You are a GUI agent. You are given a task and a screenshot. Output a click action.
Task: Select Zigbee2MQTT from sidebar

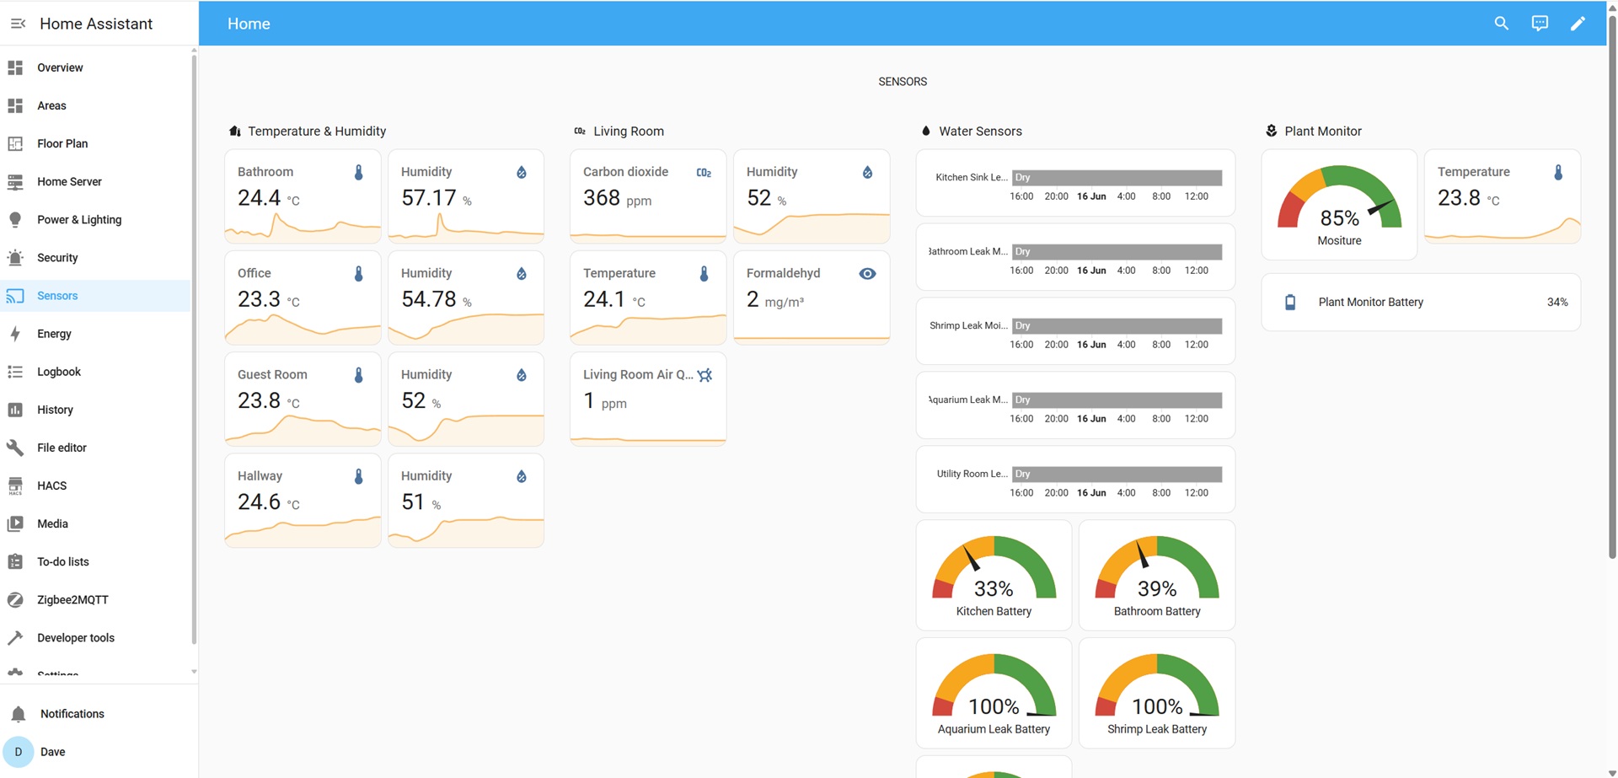pos(72,600)
